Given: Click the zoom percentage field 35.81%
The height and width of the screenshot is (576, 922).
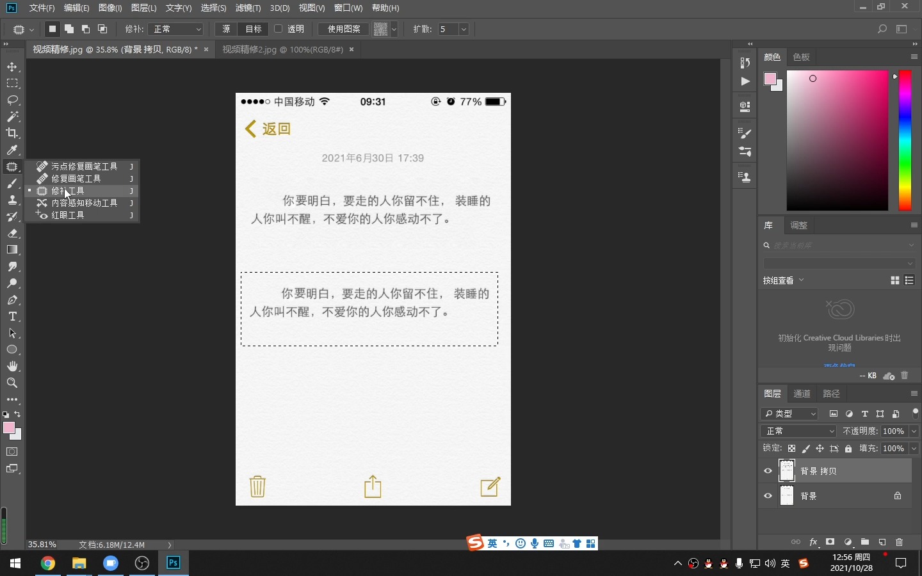Looking at the screenshot, I should (42, 545).
